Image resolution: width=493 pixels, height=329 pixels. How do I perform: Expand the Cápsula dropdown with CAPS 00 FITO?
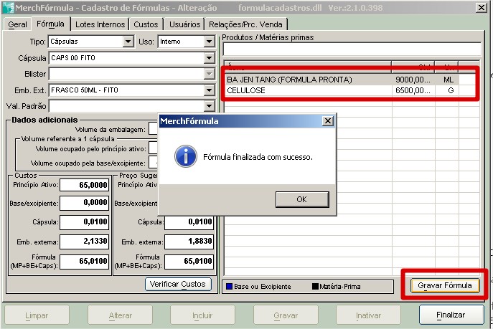[x=209, y=57]
